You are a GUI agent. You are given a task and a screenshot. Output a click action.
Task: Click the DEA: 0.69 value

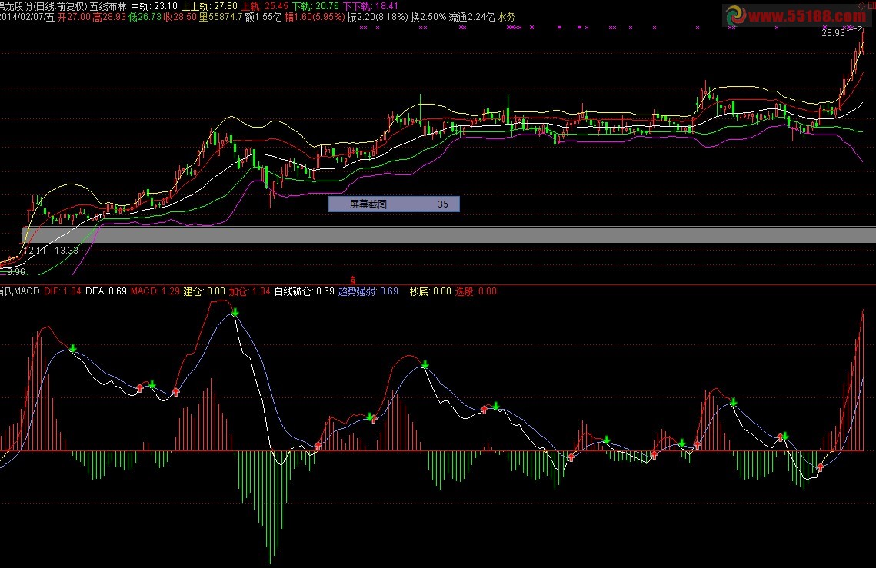coord(106,291)
